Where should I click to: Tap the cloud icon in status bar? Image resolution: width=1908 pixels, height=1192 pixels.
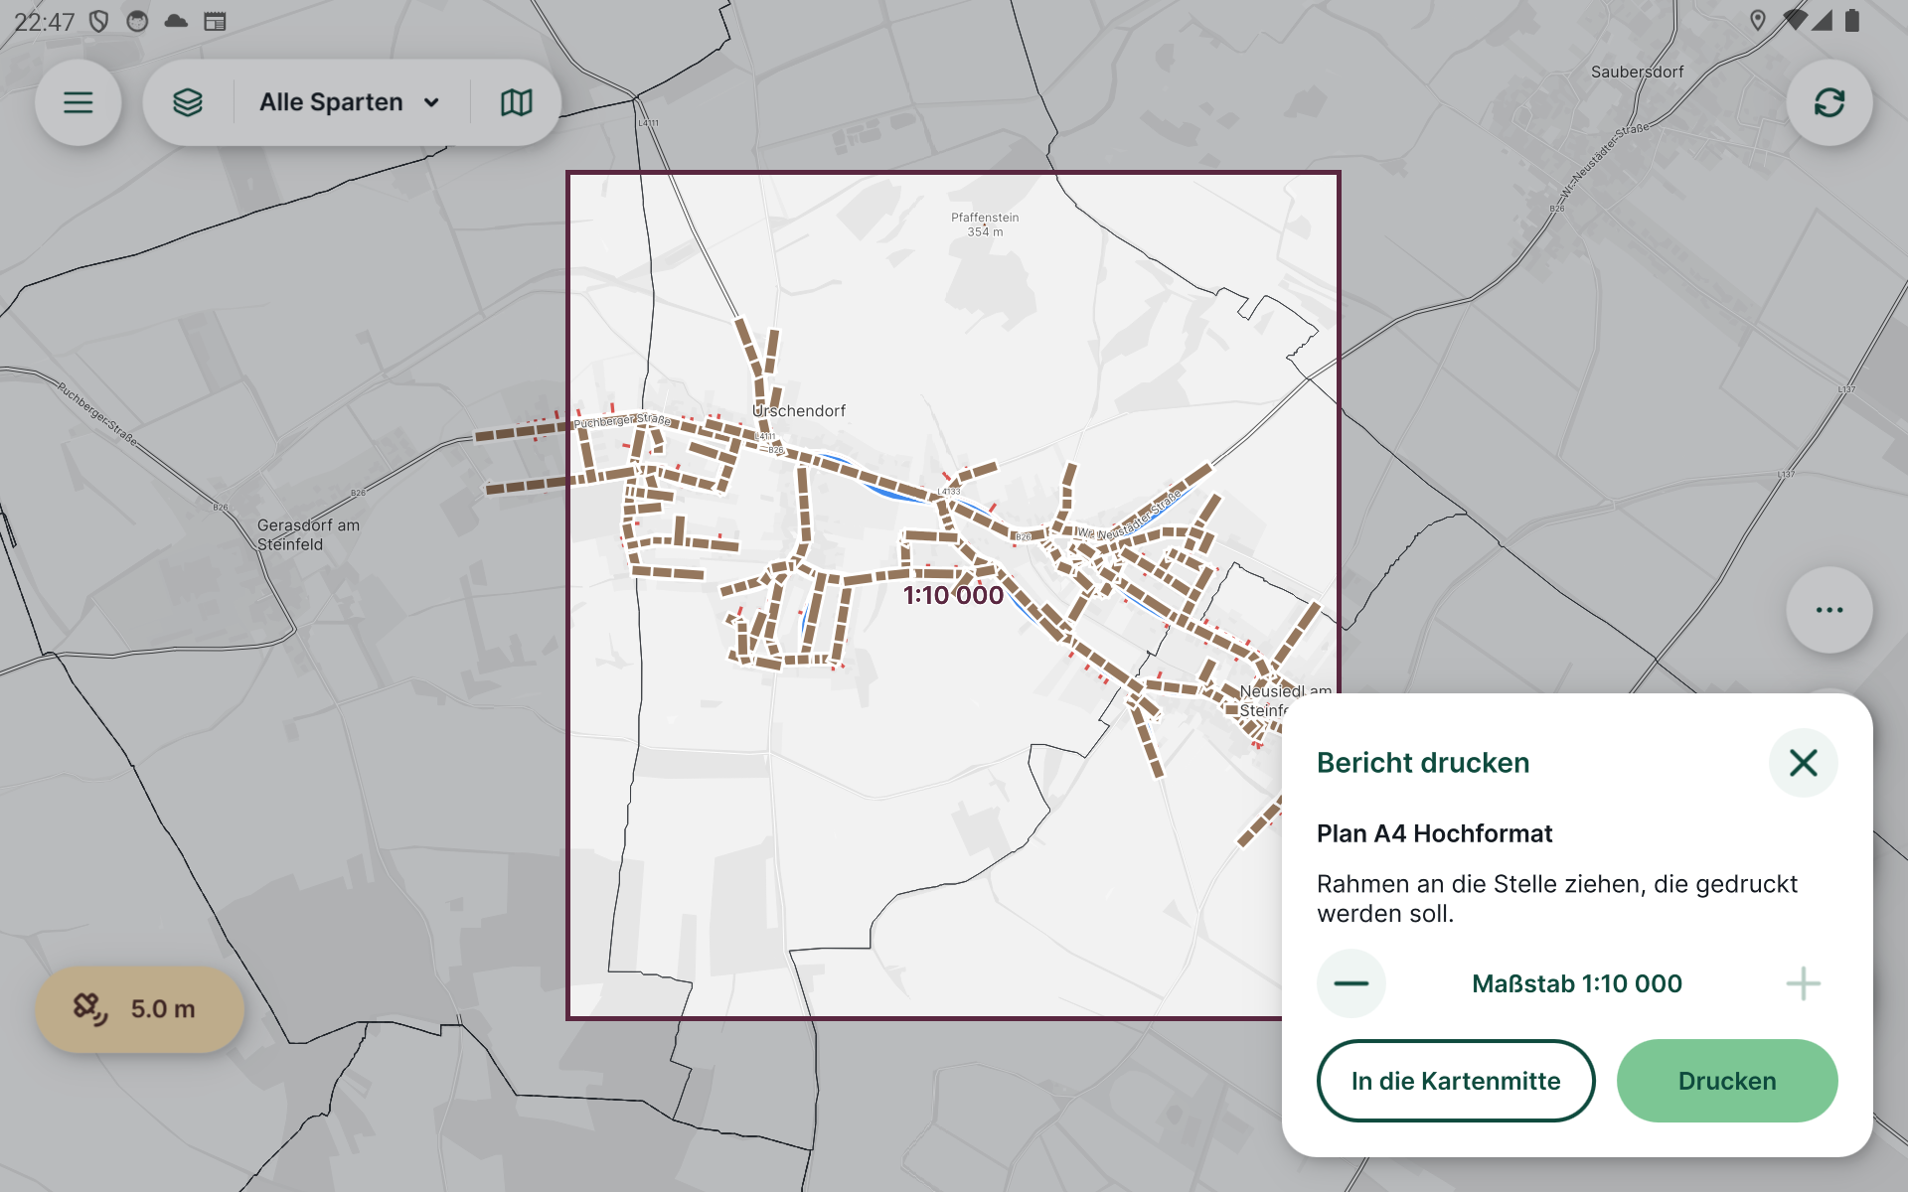tap(176, 21)
